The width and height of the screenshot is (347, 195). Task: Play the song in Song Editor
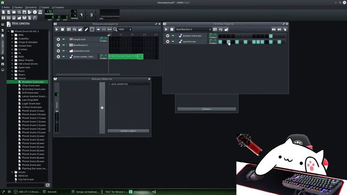[57, 29]
